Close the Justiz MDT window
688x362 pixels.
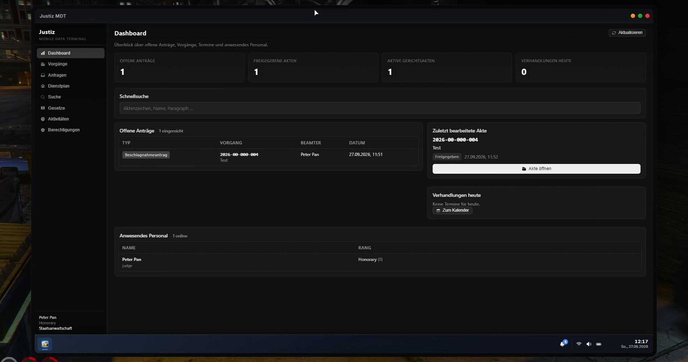click(x=647, y=16)
